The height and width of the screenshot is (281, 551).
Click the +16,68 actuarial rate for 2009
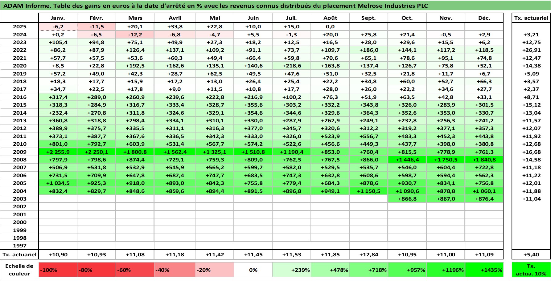[x=531, y=152]
